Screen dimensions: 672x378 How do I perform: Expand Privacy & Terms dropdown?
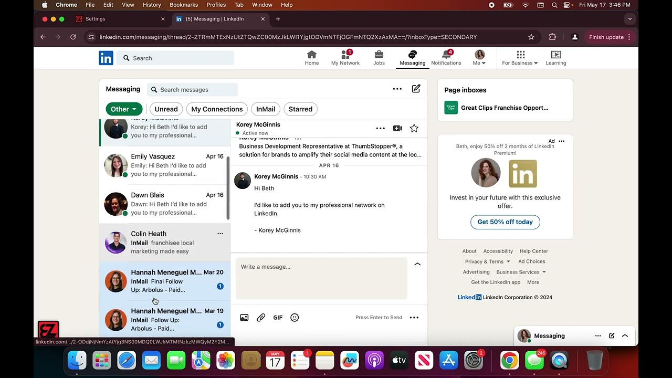[x=487, y=261]
